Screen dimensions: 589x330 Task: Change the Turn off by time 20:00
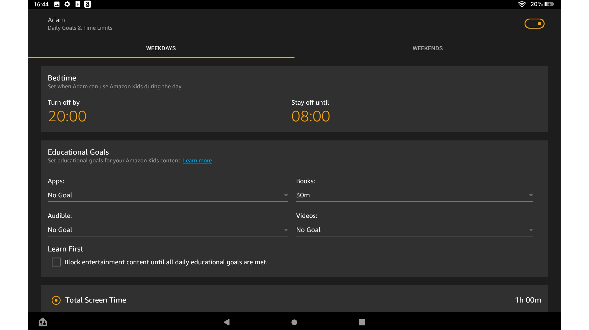coord(67,116)
